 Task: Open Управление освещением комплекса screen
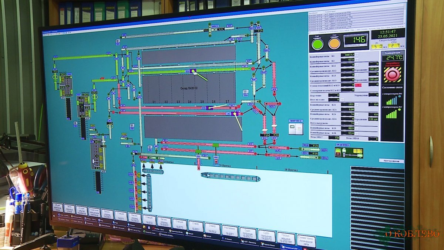94,212
